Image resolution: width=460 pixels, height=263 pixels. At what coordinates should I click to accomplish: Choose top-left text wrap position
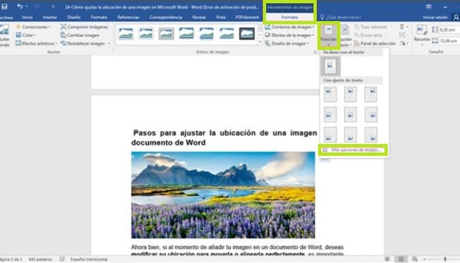[x=330, y=94]
